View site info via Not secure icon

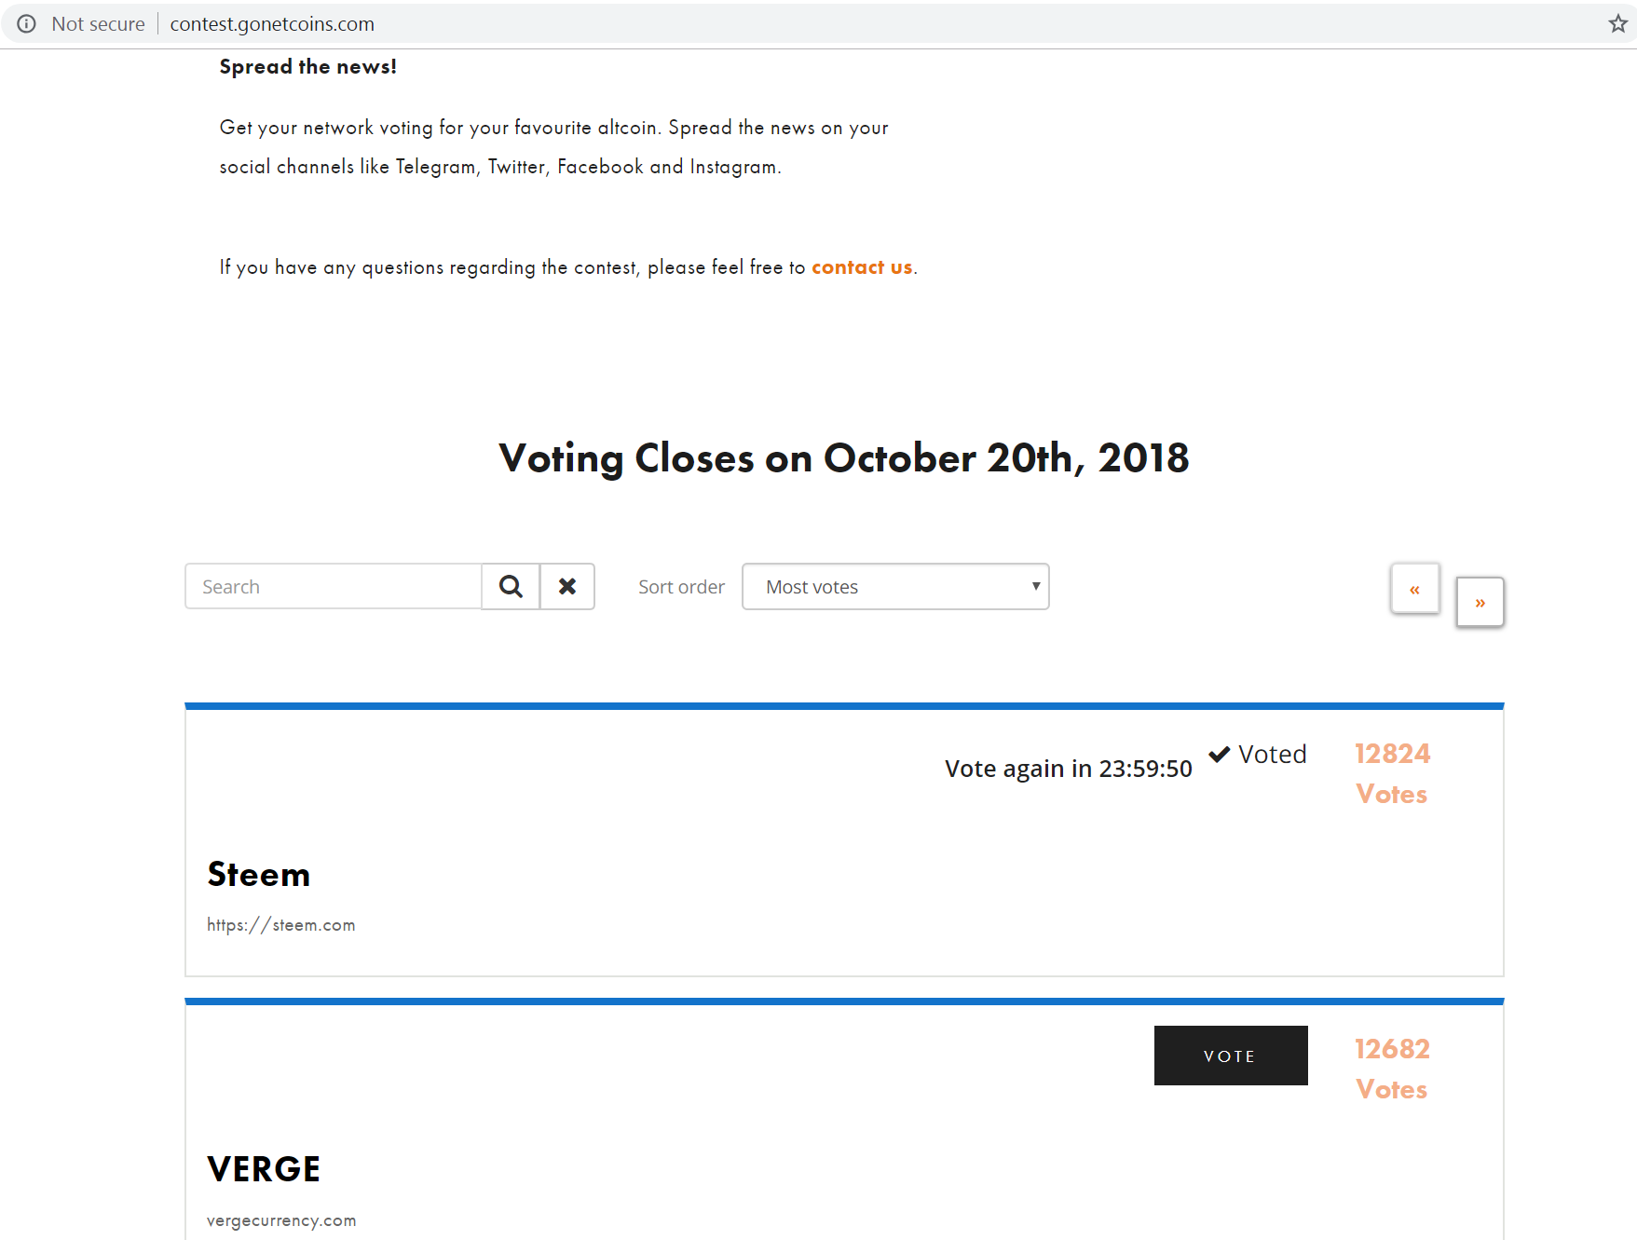27,24
